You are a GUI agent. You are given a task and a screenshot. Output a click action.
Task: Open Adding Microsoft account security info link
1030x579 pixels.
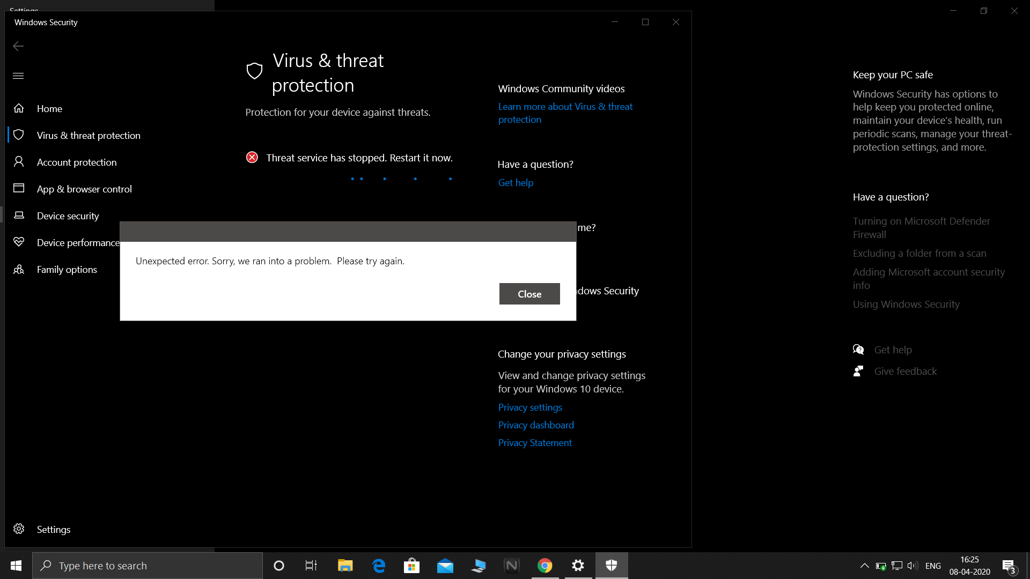tap(929, 279)
